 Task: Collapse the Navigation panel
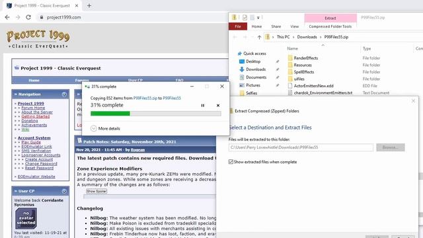pyautogui.click(x=64, y=94)
